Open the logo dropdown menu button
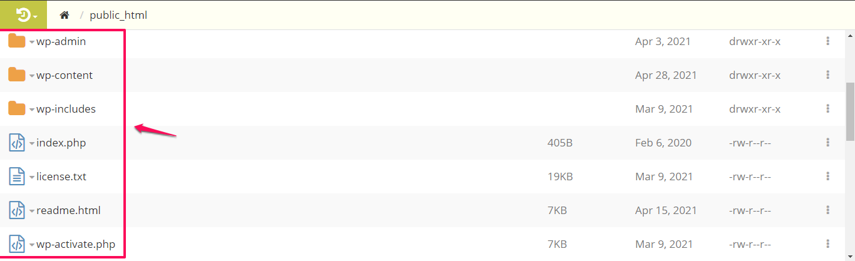 [26, 14]
